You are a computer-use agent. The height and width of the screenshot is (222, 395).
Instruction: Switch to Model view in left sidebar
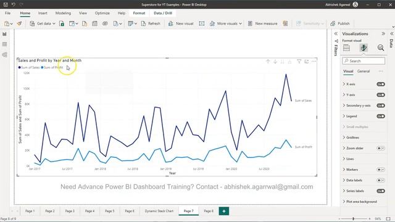pyautogui.click(x=4, y=55)
